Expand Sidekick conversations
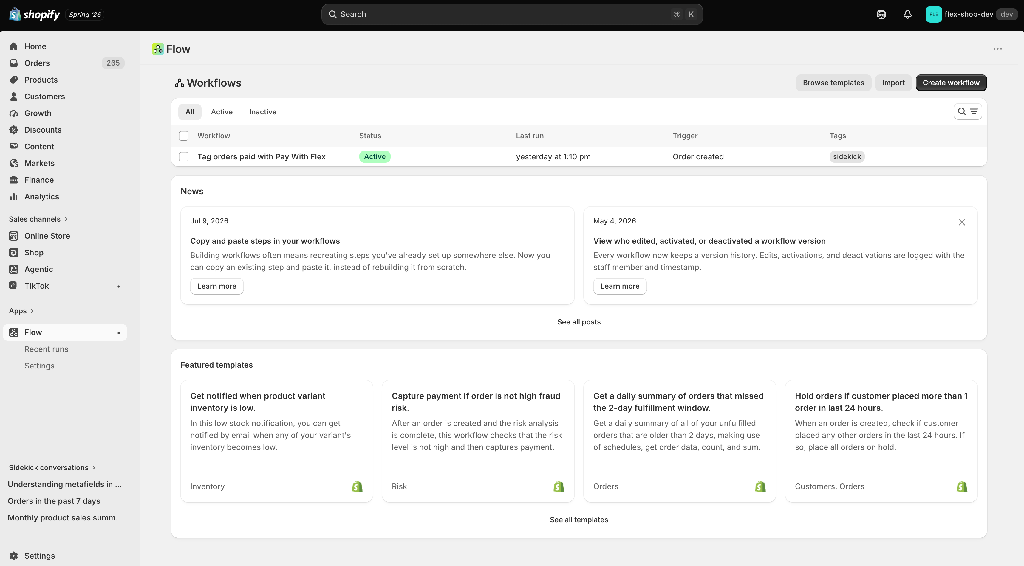 point(52,467)
